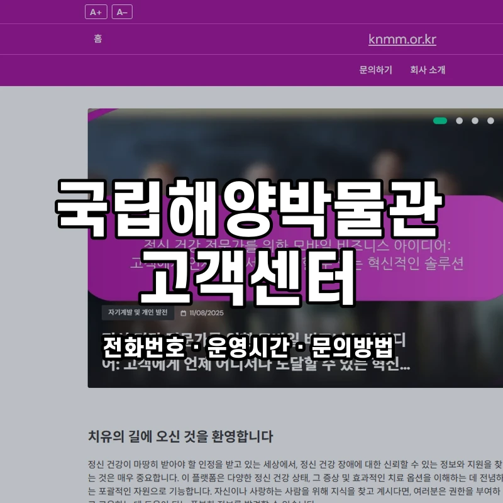Select the active green slider indicator
The image size is (503, 503).
pos(439,121)
